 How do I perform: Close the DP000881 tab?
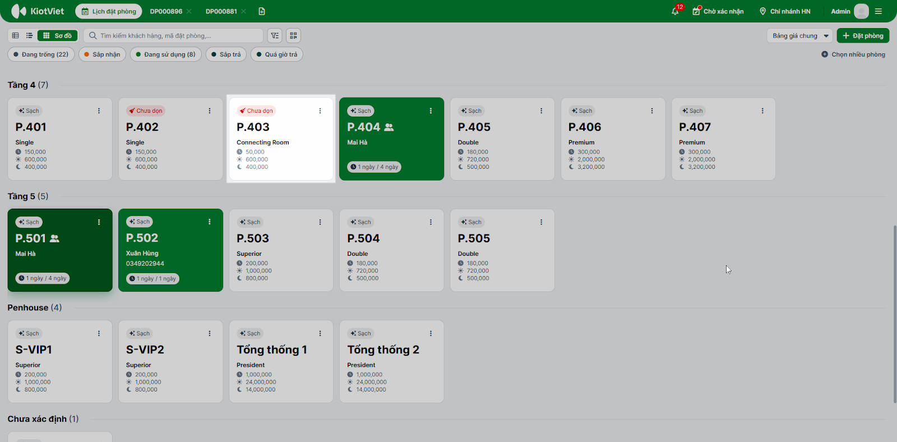[243, 11]
